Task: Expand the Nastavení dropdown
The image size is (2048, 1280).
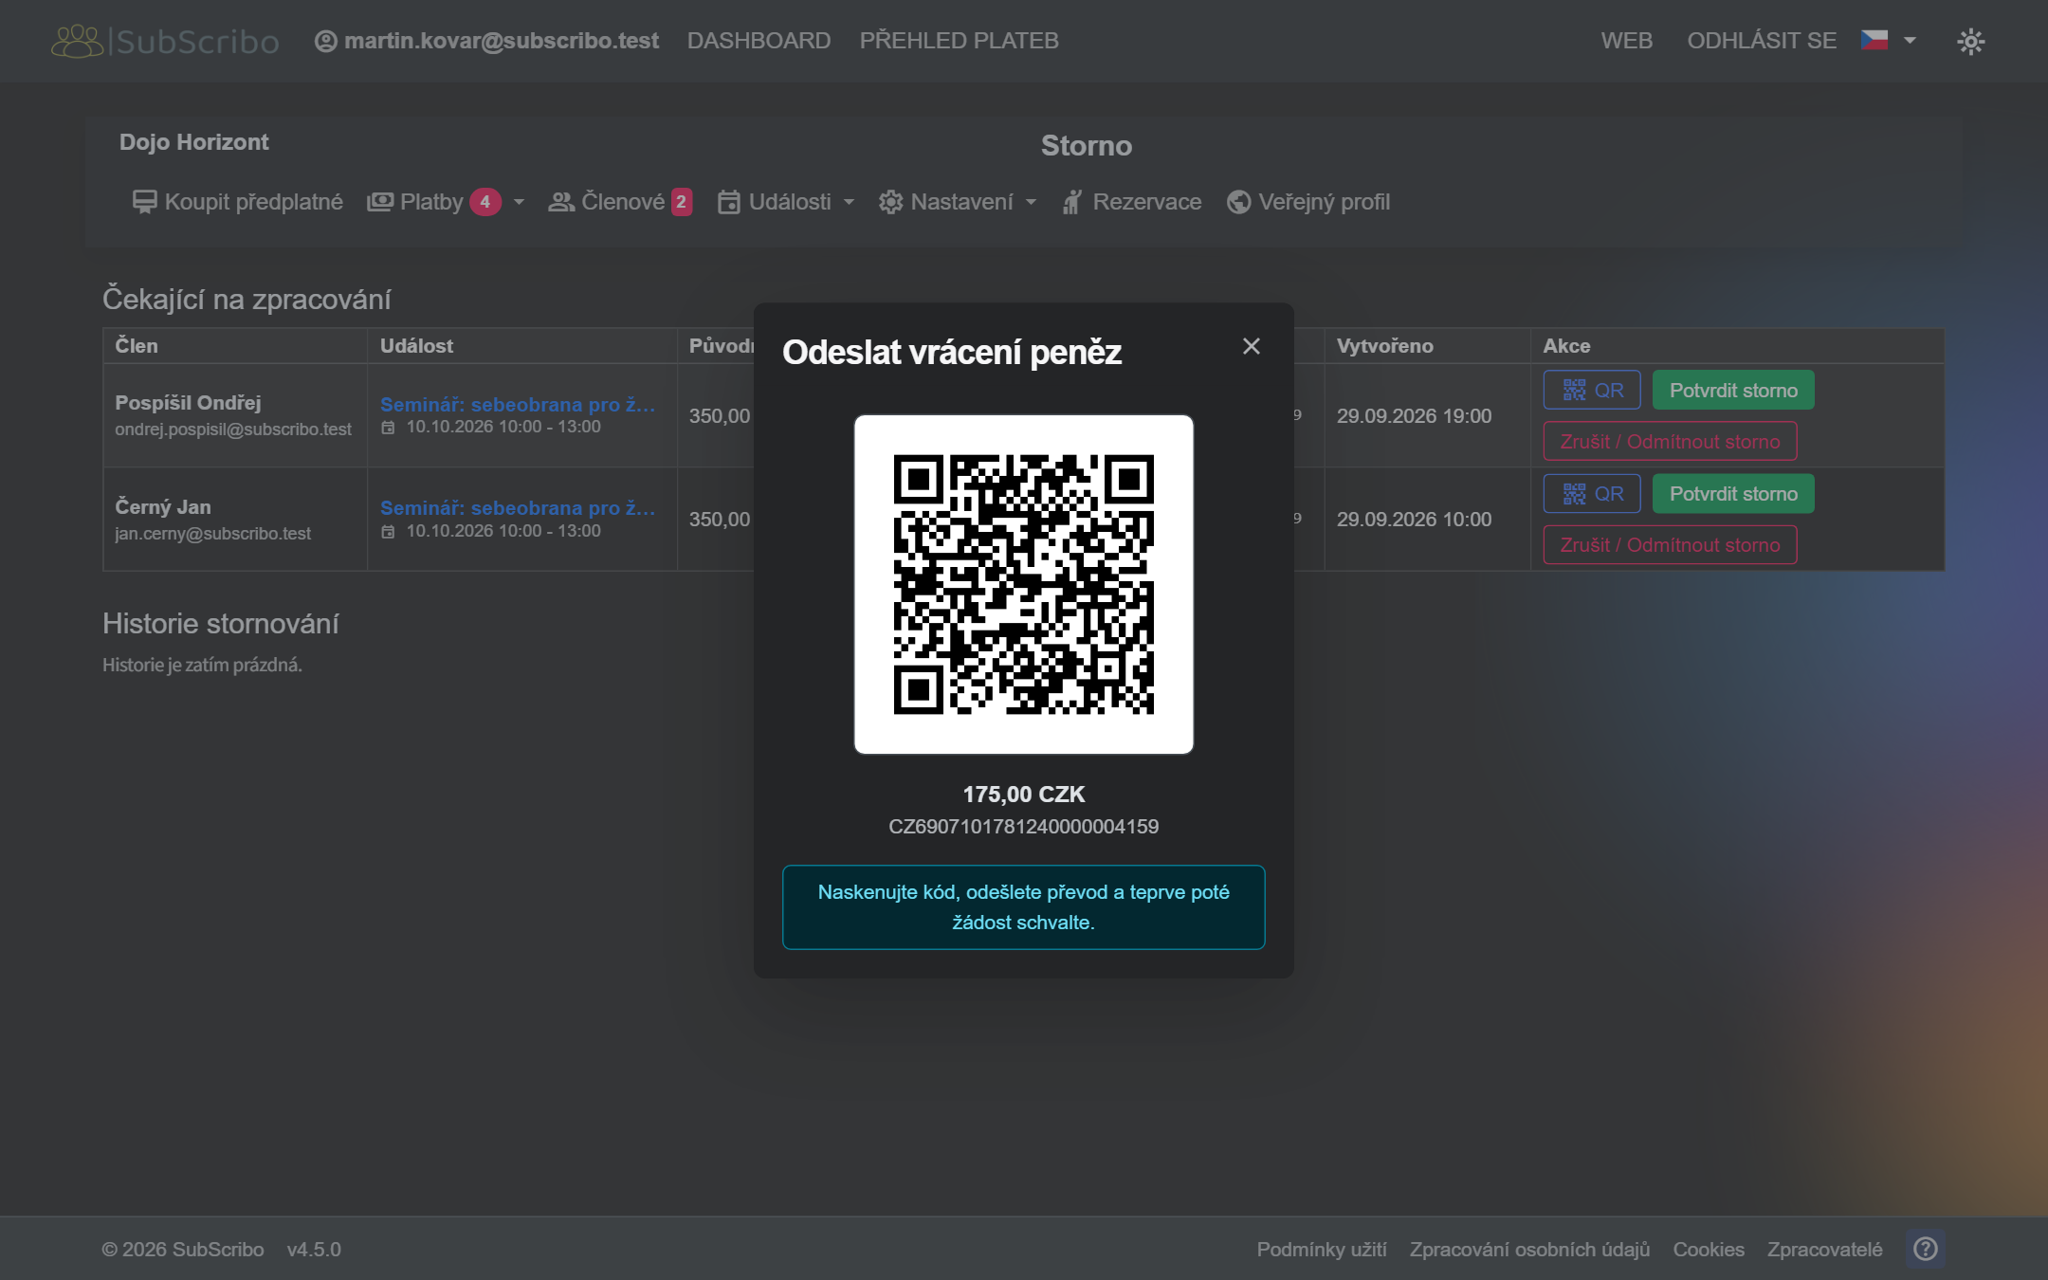Action: [x=958, y=202]
